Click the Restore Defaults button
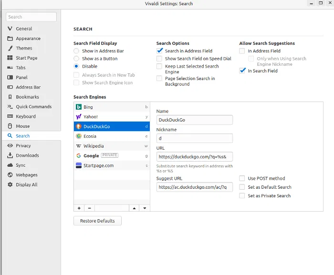Image resolution: width=334 pixels, height=275 pixels. (97, 221)
